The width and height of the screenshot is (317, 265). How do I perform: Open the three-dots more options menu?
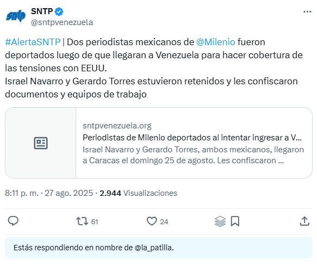(x=307, y=12)
